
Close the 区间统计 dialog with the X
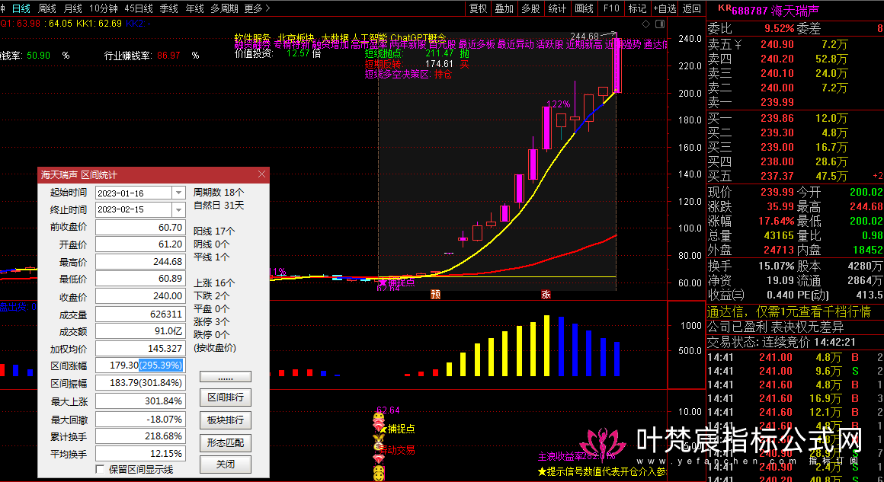coord(261,174)
